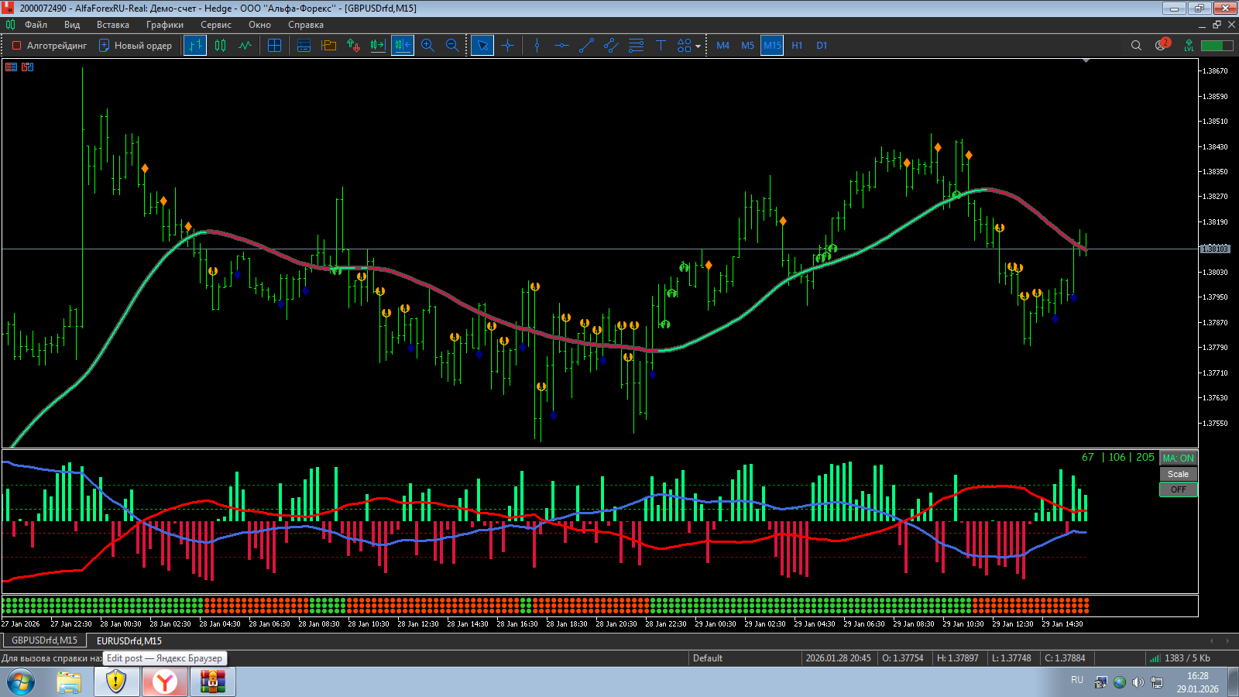The height and width of the screenshot is (697, 1239).
Task: Select the vertical line drawing tool
Action: tap(537, 46)
